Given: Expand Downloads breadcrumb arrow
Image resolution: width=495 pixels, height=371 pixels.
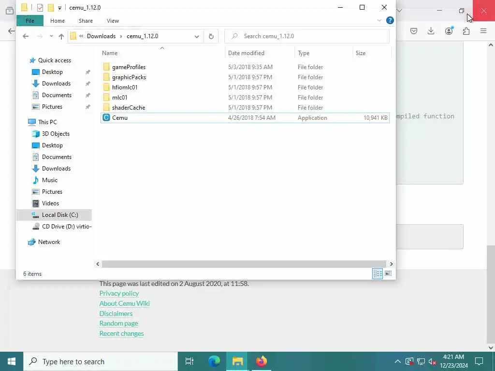Looking at the screenshot, I should click(x=121, y=36).
